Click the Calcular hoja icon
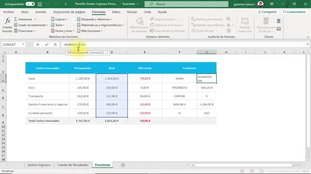Image resolution: width=311 pixels, height=174 pixels. click(x=278, y=29)
